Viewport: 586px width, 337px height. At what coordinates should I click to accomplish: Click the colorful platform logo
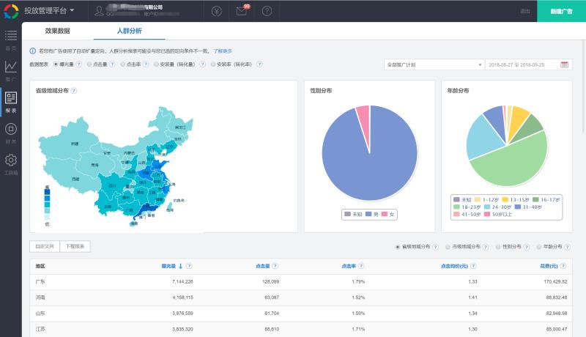click(11, 11)
